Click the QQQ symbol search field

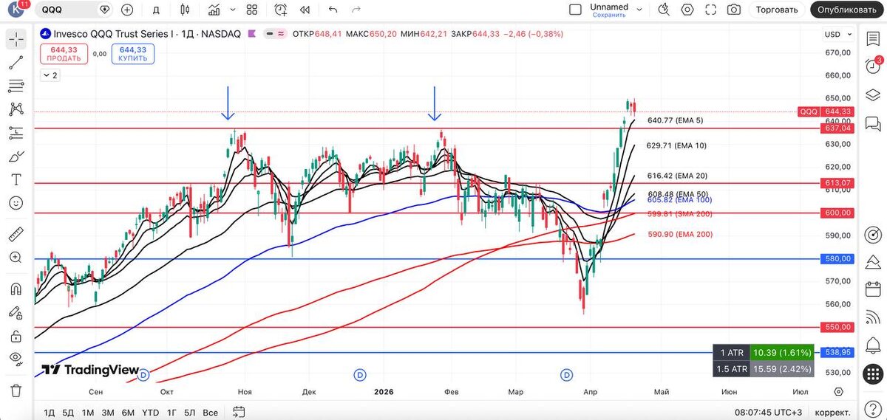pos(75,10)
